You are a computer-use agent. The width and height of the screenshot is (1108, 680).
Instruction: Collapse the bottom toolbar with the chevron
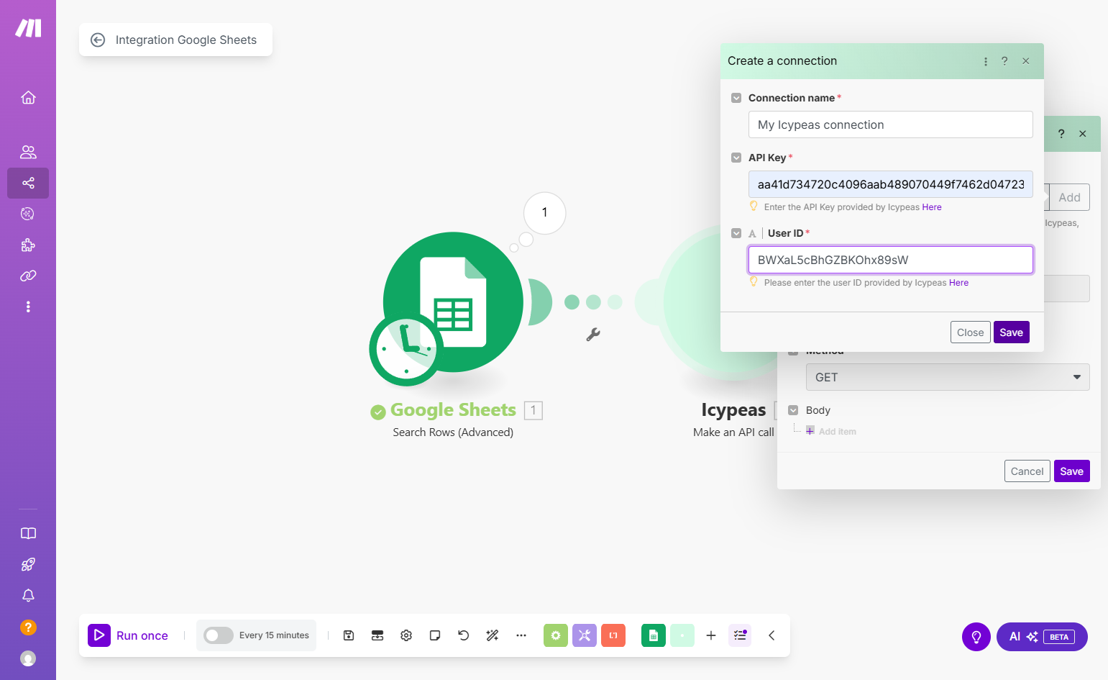(x=772, y=635)
